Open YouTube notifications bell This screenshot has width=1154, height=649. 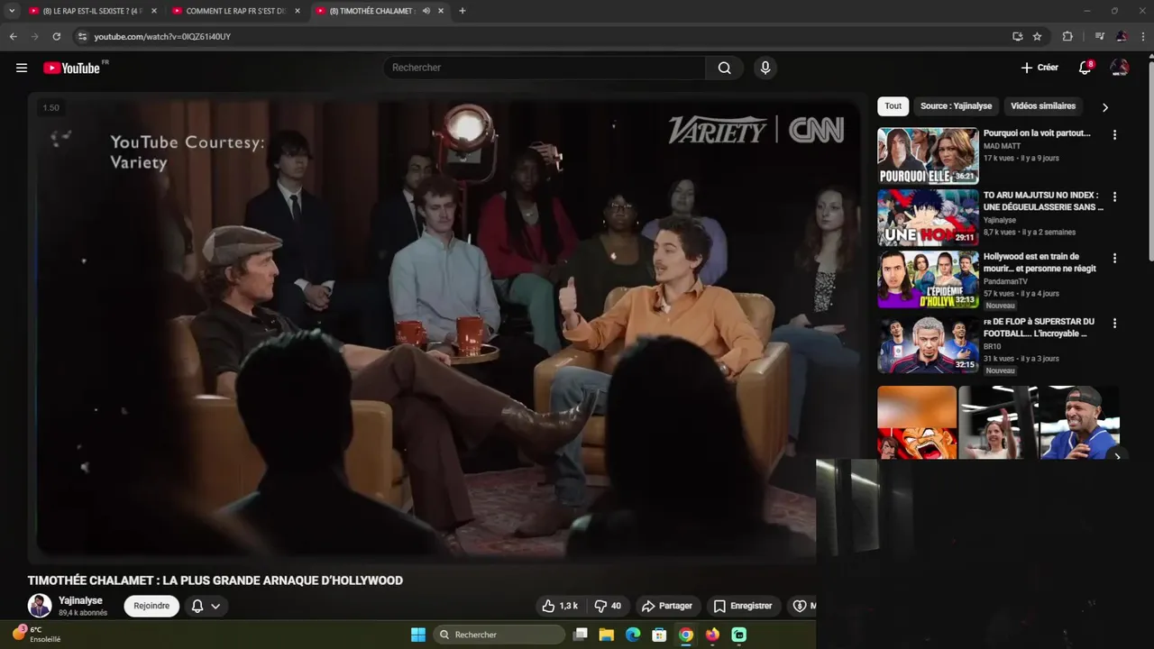point(1085,68)
